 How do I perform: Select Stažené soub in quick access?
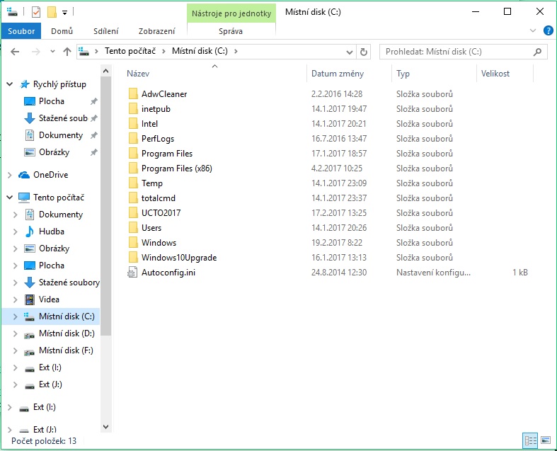tap(63, 118)
